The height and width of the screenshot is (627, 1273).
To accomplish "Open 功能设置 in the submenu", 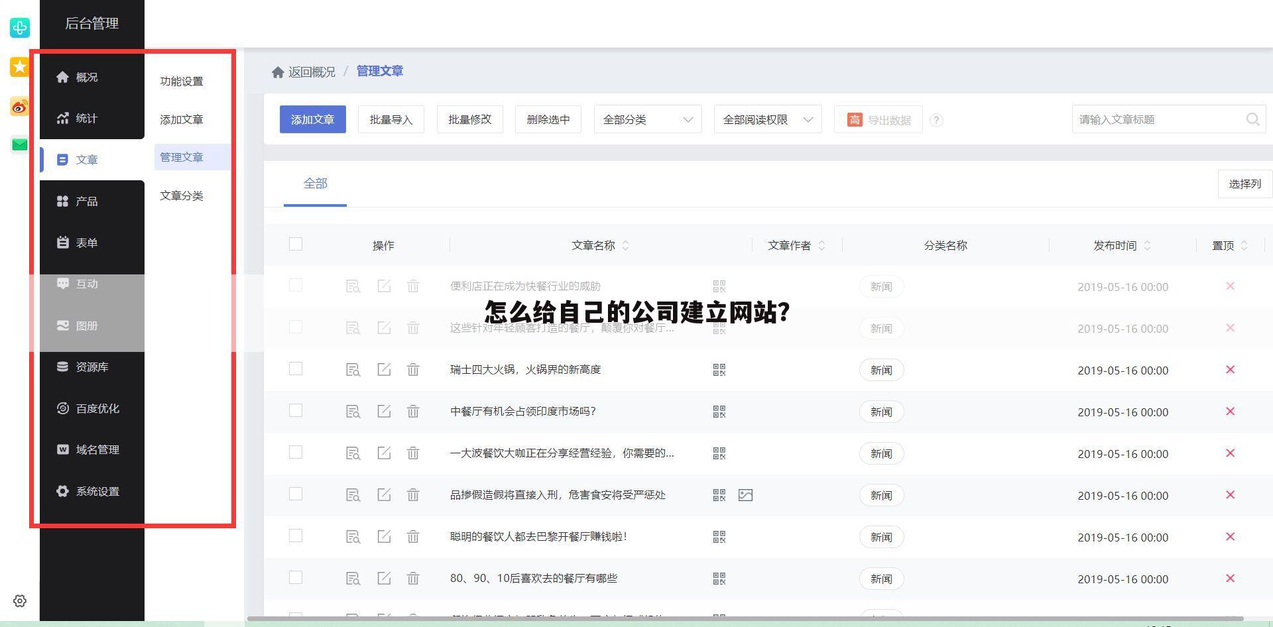I will coord(182,81).
